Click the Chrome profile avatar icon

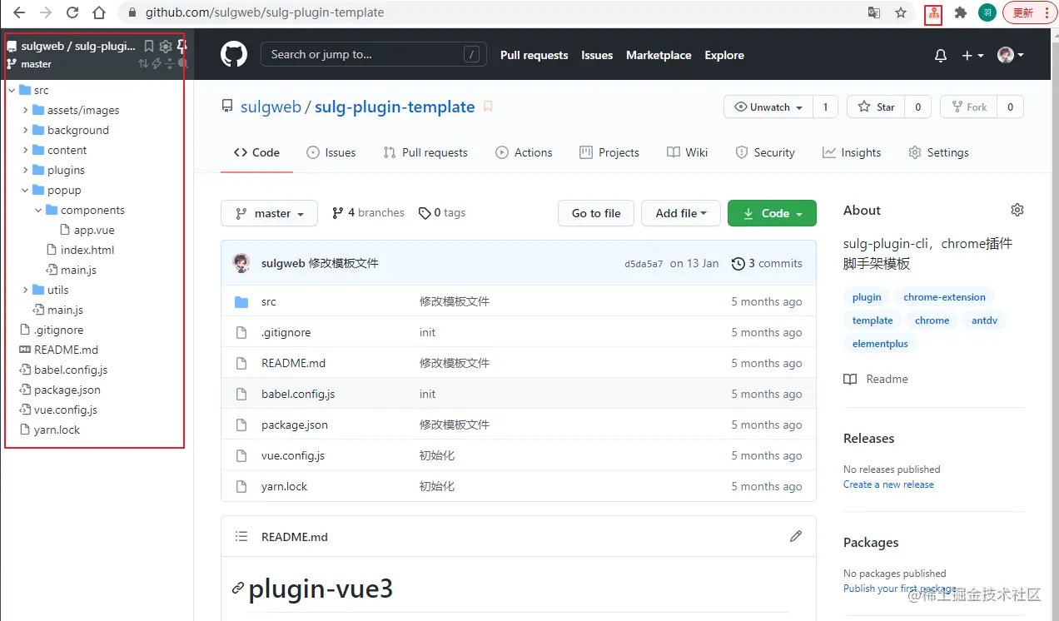coord(987,13)
